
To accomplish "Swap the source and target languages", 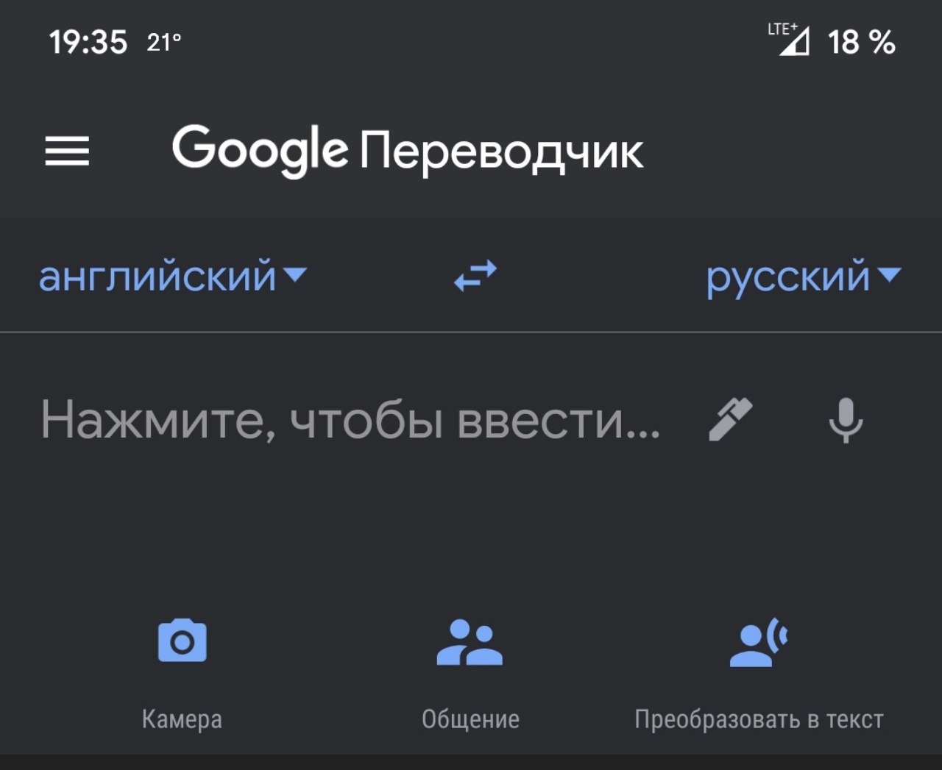I will tap(475, 277).
